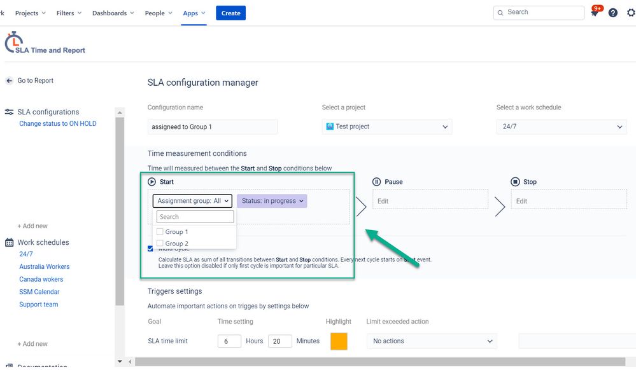
Task: Click the Test project avatar icon
Action: point(330,127)
